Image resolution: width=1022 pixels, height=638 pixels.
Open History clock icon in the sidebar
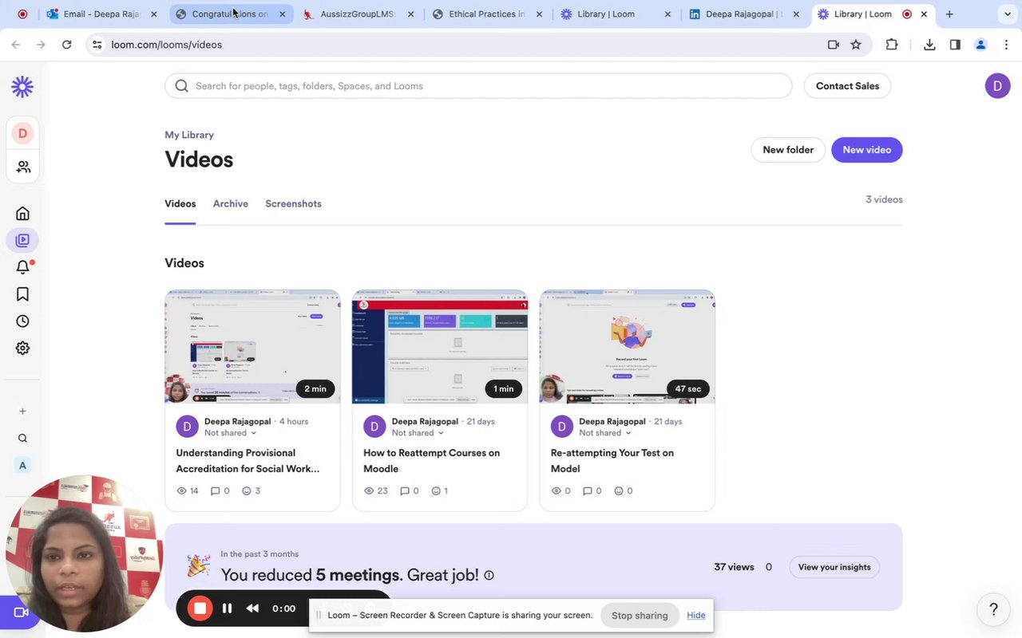[22, 321]
